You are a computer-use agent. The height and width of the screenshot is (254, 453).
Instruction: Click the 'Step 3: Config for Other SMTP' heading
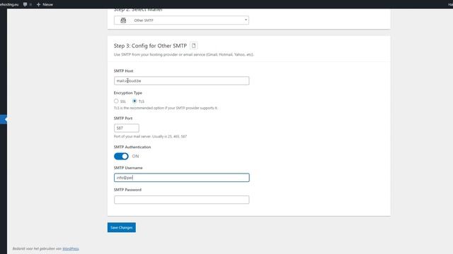coord(150,46)
